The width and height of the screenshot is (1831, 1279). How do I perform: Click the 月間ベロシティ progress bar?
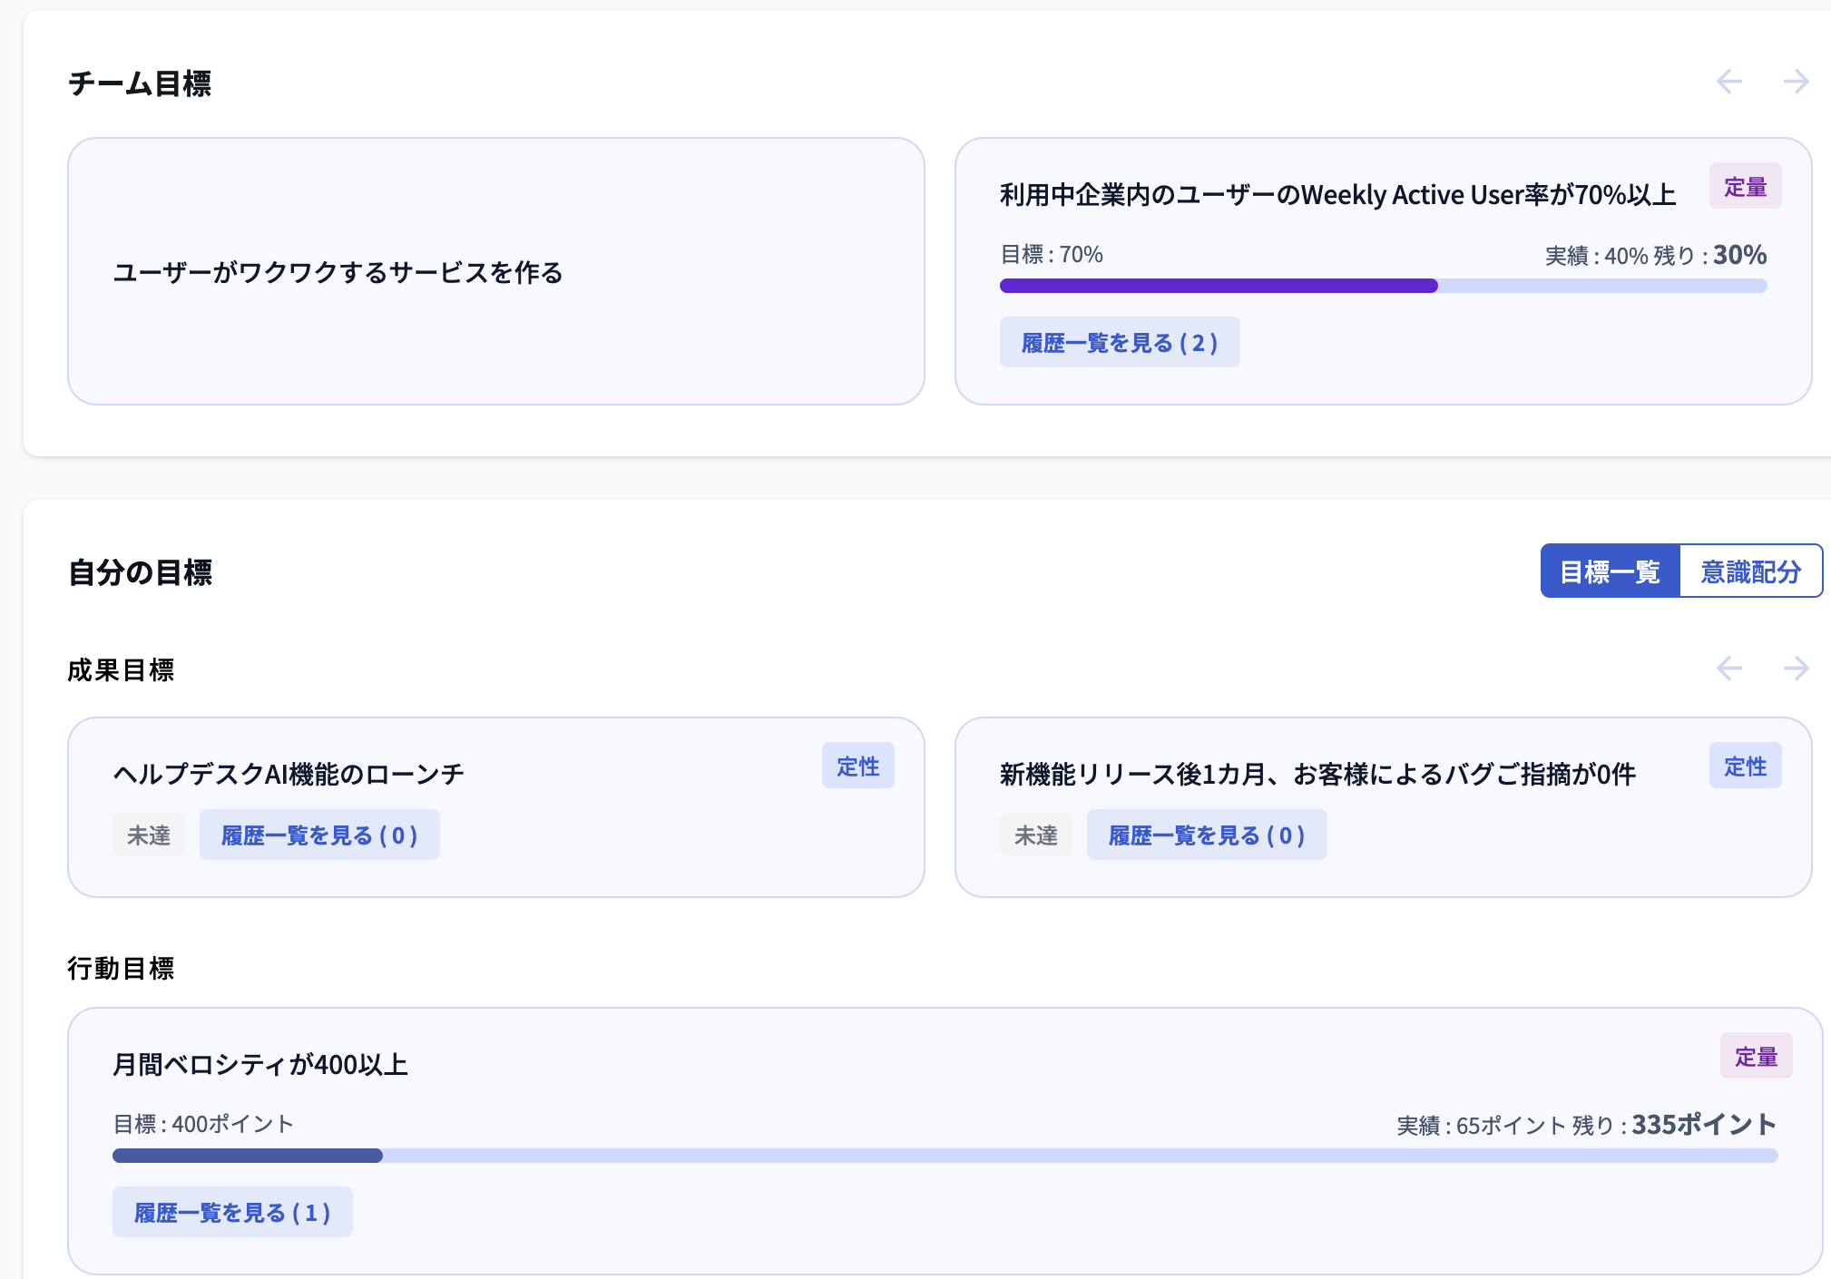pos(945,1156)
